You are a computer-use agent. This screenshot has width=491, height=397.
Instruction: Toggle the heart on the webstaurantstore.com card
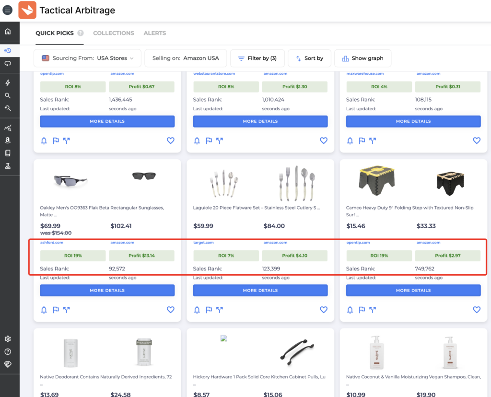click(x=324, y=140)
